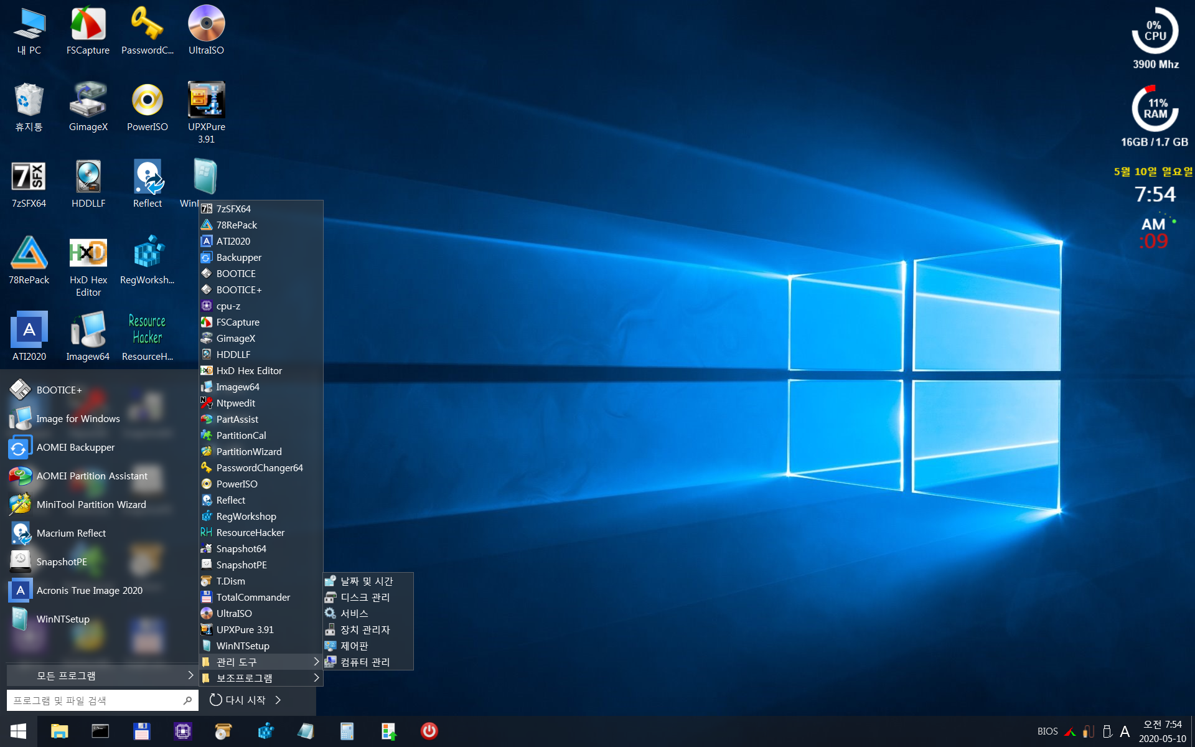The width and height of the screenshot is (1195, 747).
Task: Open the calculator icon on the taskbar
Action: click(x=347, y=731)
